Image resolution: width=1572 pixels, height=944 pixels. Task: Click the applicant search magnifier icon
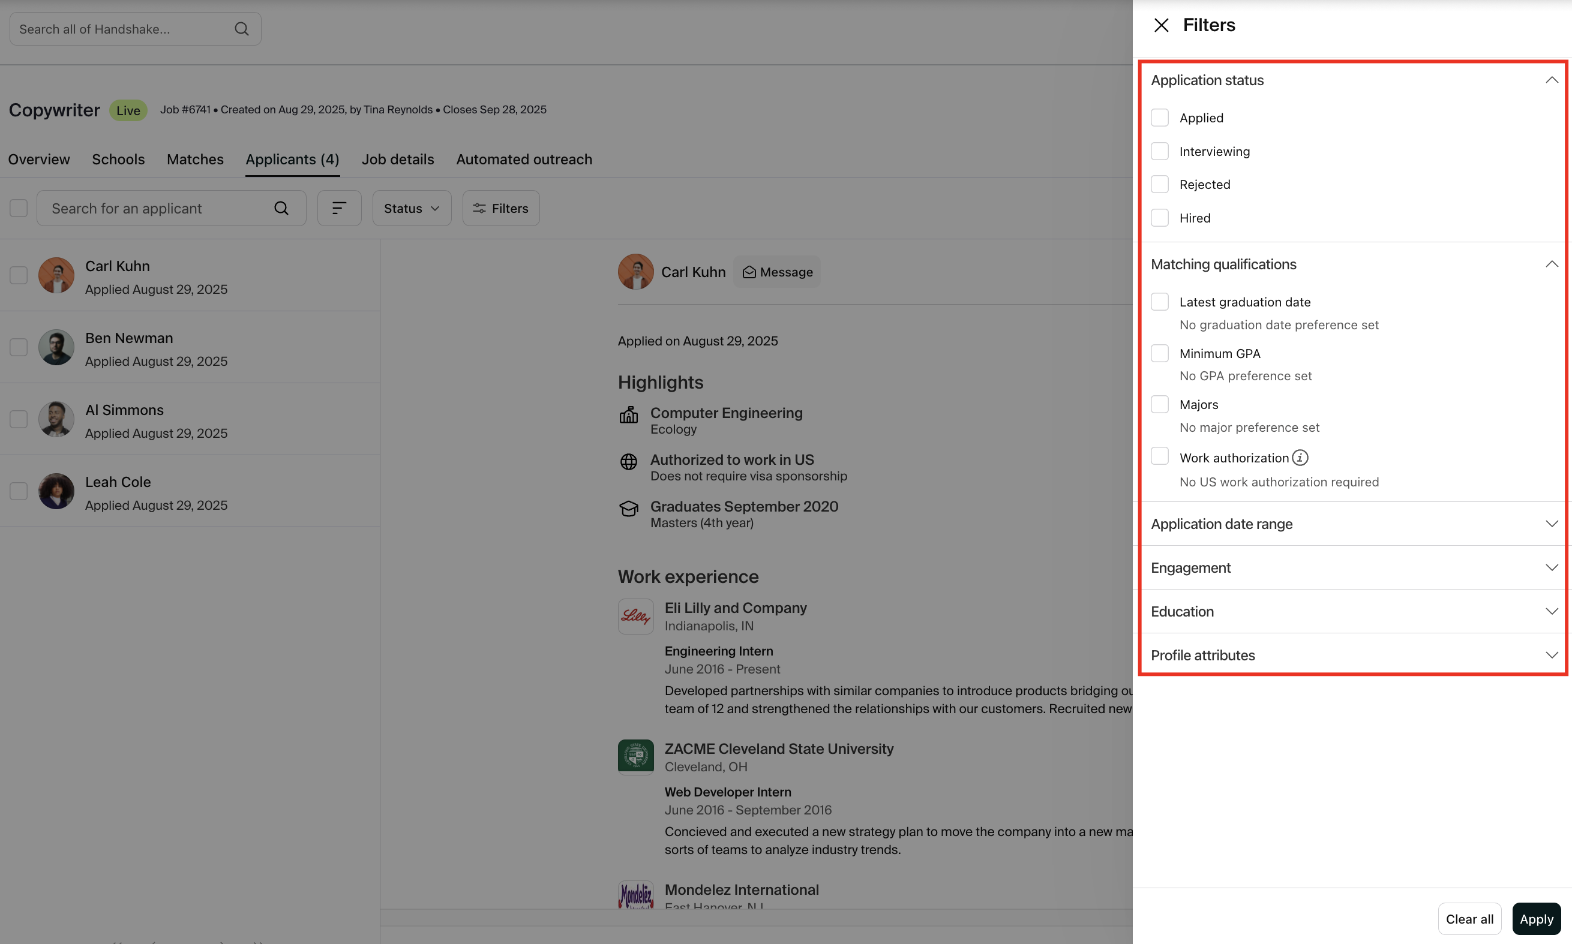pos(281,209)
